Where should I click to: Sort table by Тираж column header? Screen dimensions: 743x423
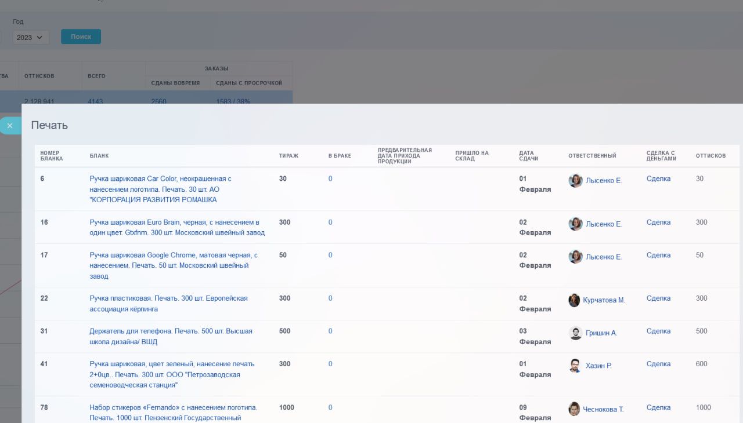[288, 156]
